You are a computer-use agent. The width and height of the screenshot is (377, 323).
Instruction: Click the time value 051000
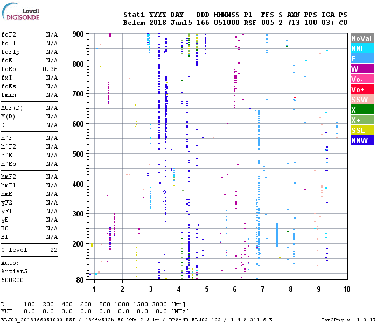[x=227, y=23]
